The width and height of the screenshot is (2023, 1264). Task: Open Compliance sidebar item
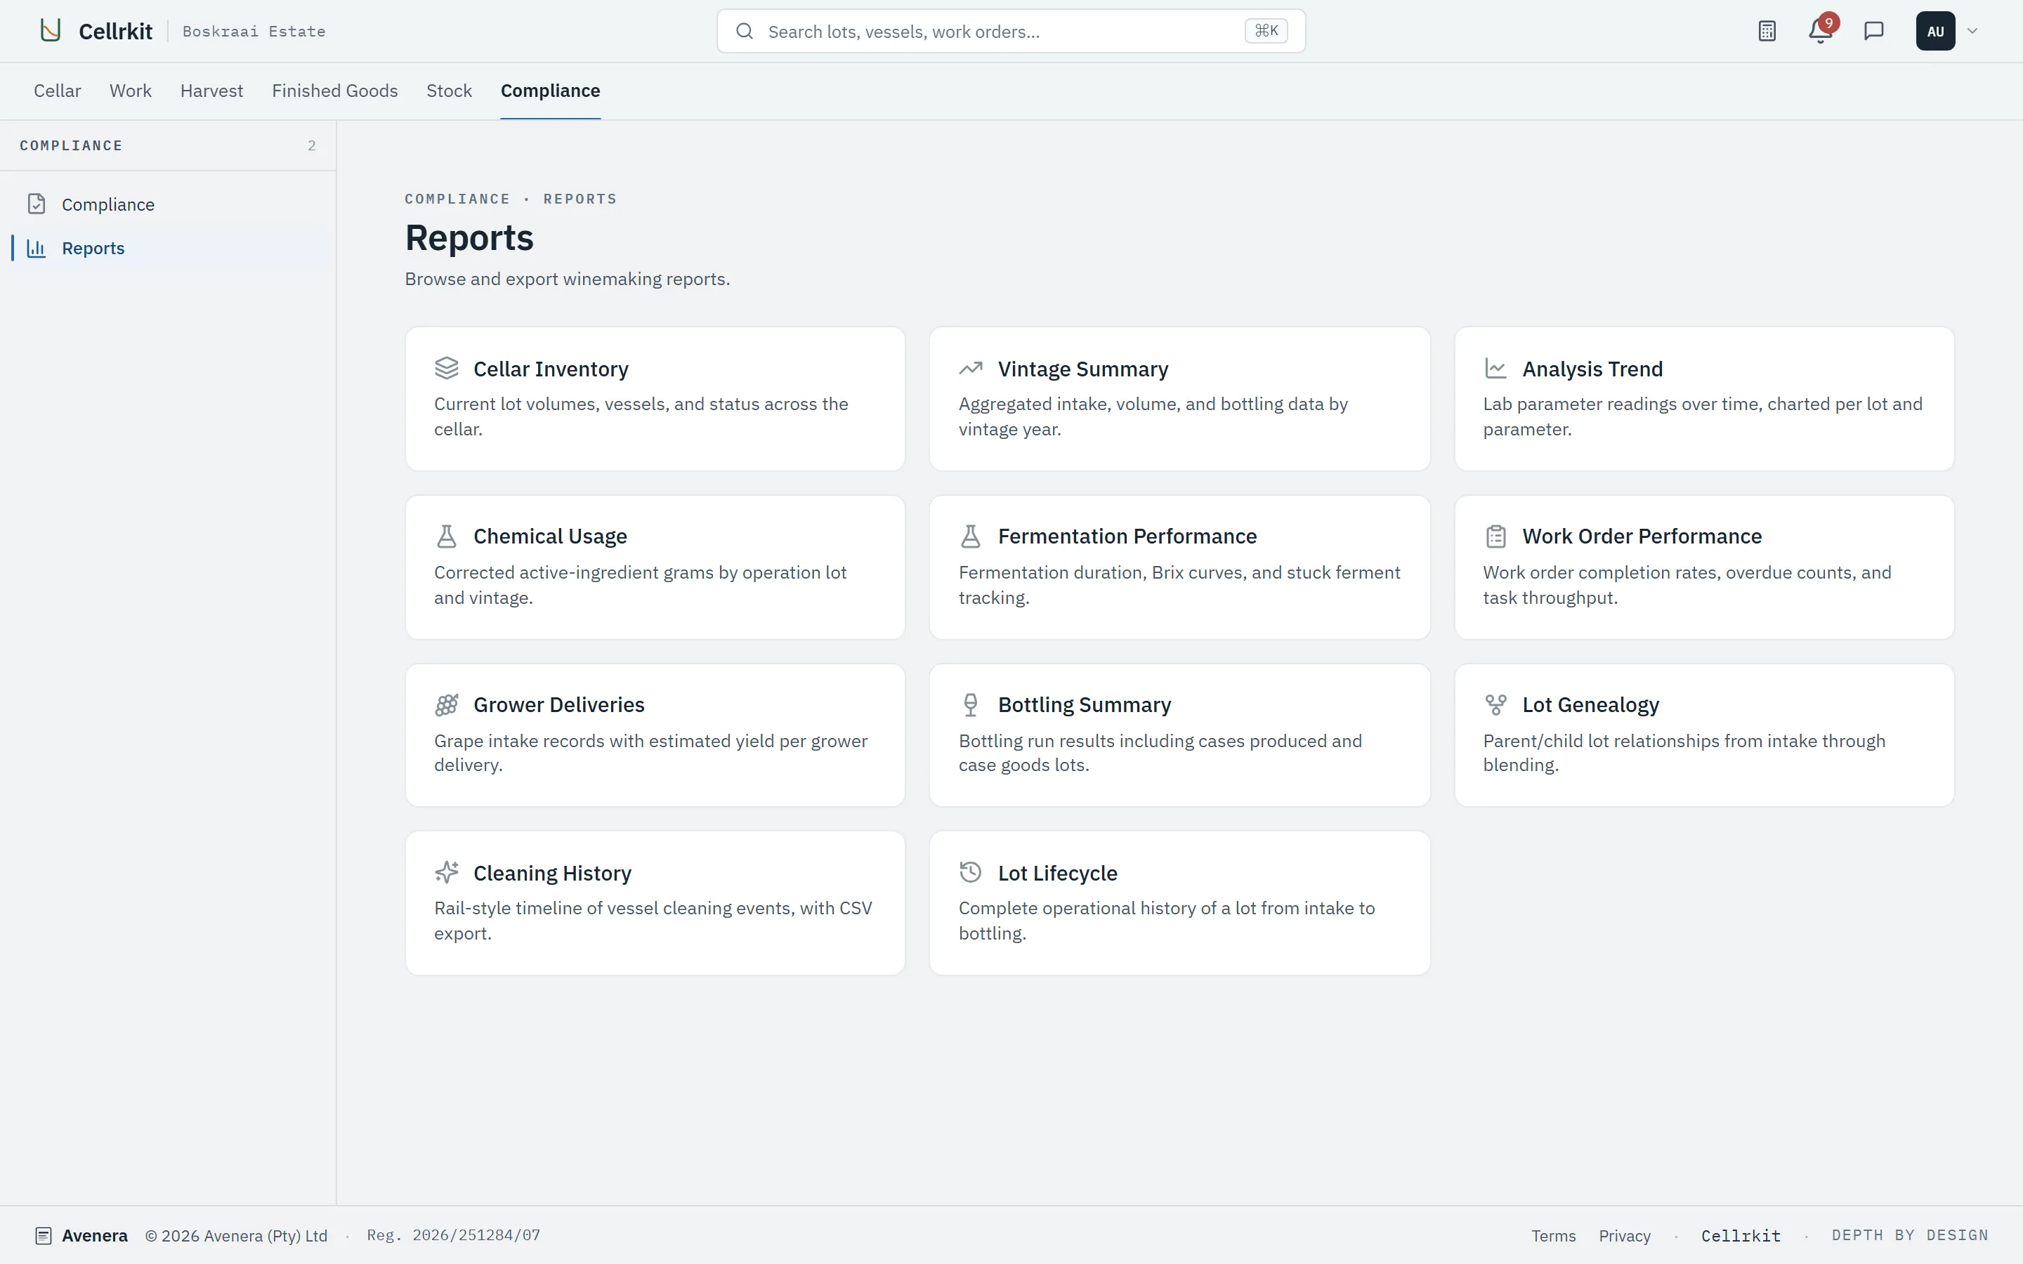[167, 204]
